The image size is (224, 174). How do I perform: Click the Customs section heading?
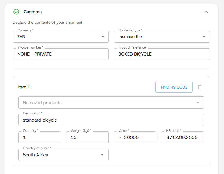click(x=33, y=12)
